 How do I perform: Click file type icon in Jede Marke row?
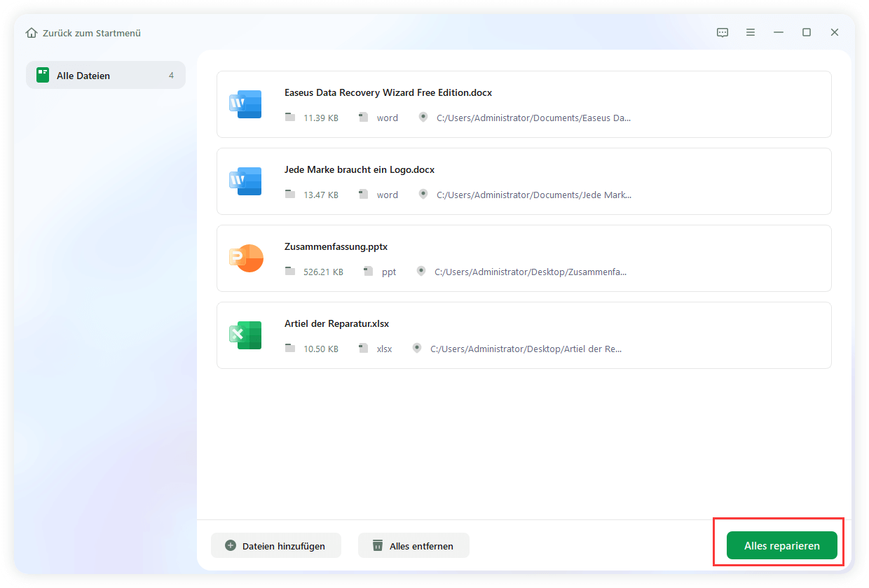(x=363, y=195)
